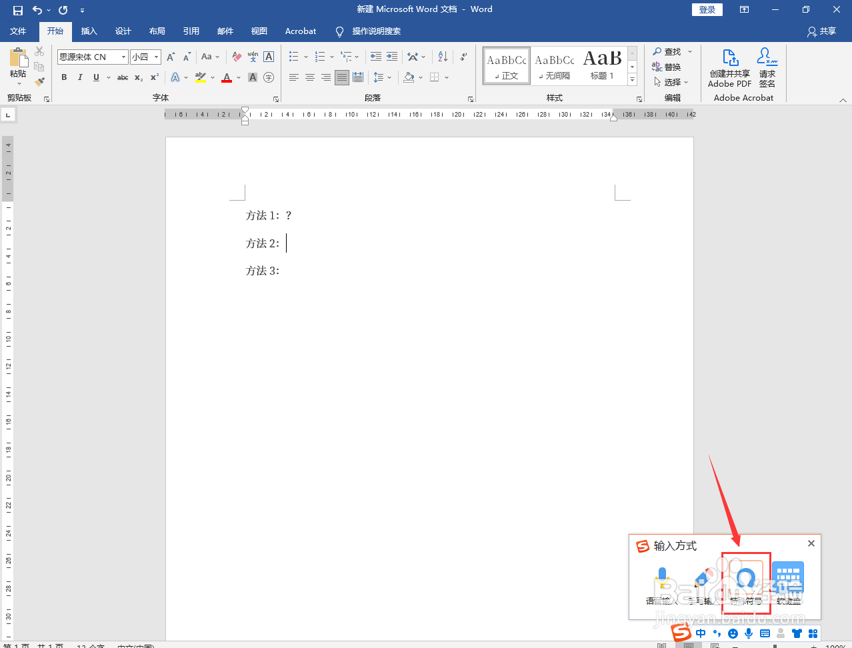Toggle Justify alignment
Viewport: 852px width, 648px height.
tap(342, 77)
